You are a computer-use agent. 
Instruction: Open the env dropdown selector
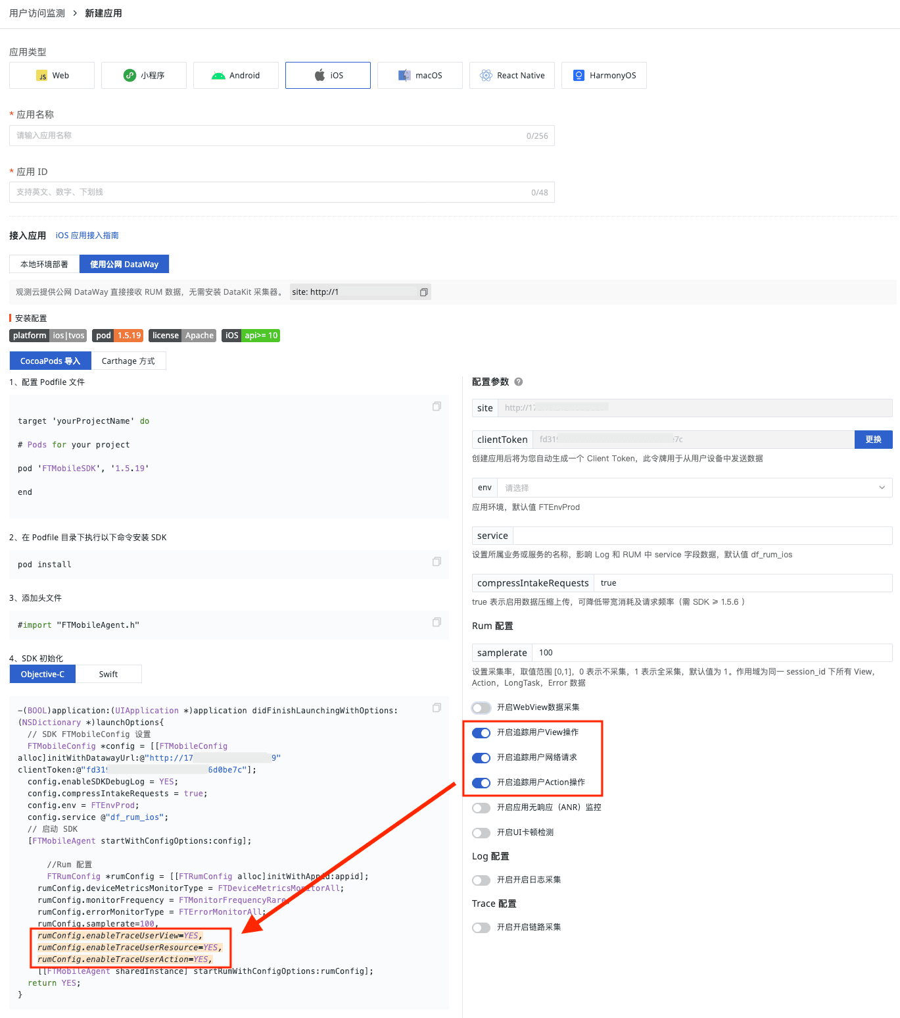pyautogui.click(x=694, y=488)
